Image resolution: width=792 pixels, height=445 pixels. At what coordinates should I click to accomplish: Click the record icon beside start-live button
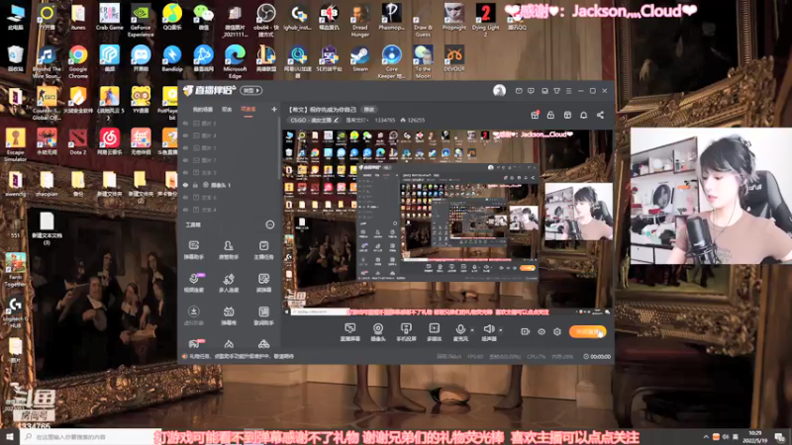tap(525, 331)
